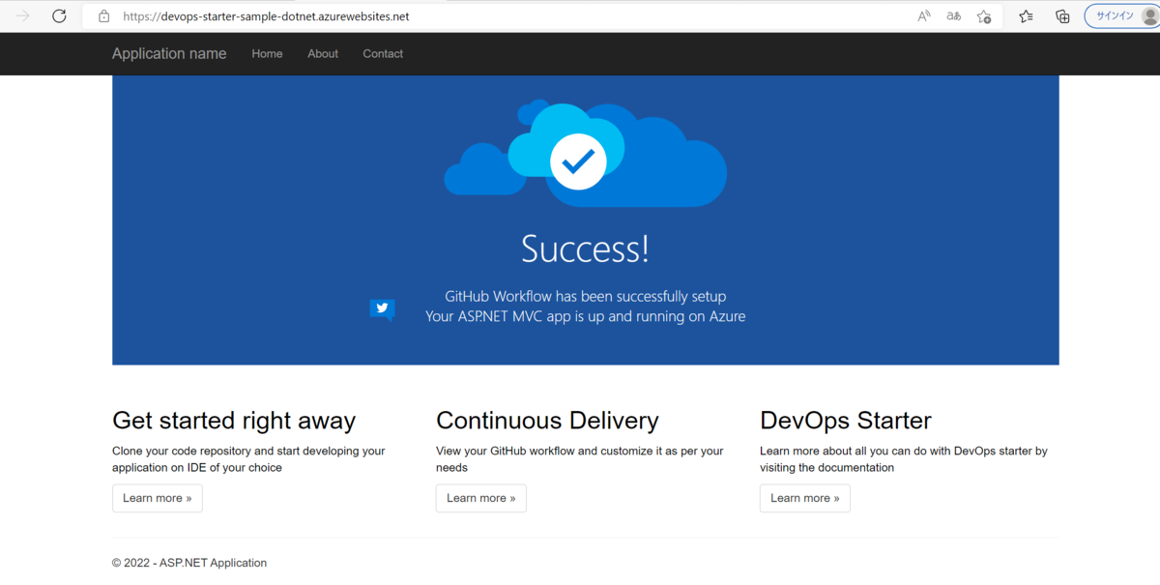The image size is (1160, 585).
Task: Click 'View your GitHub workflow' description text
Action: (x=580, y=459)
